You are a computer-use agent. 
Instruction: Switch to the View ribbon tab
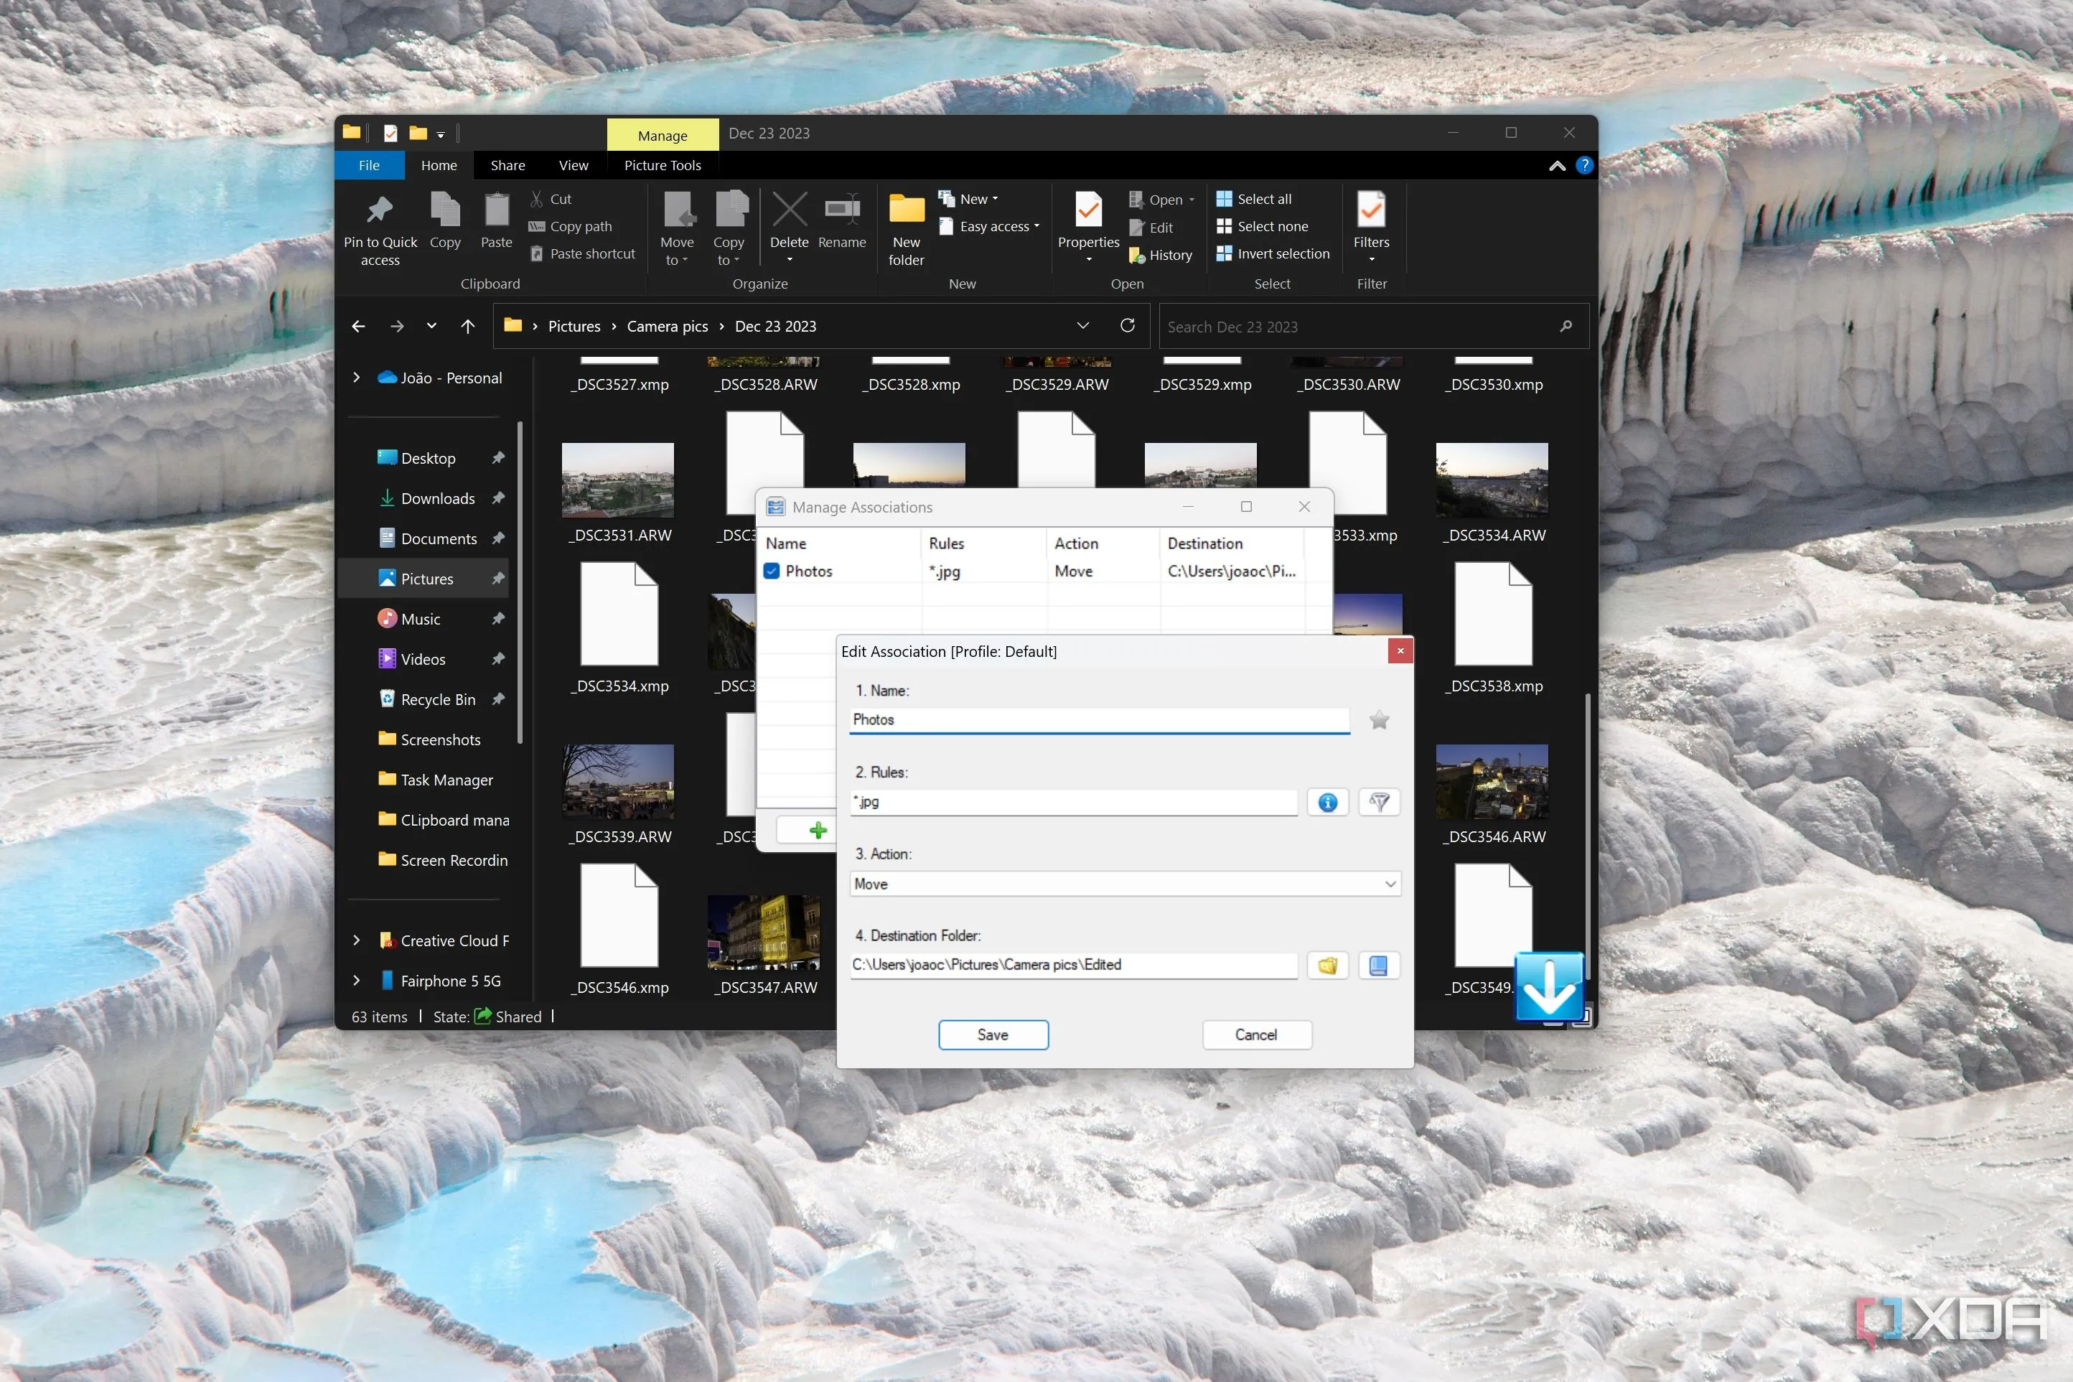point(573,166)
